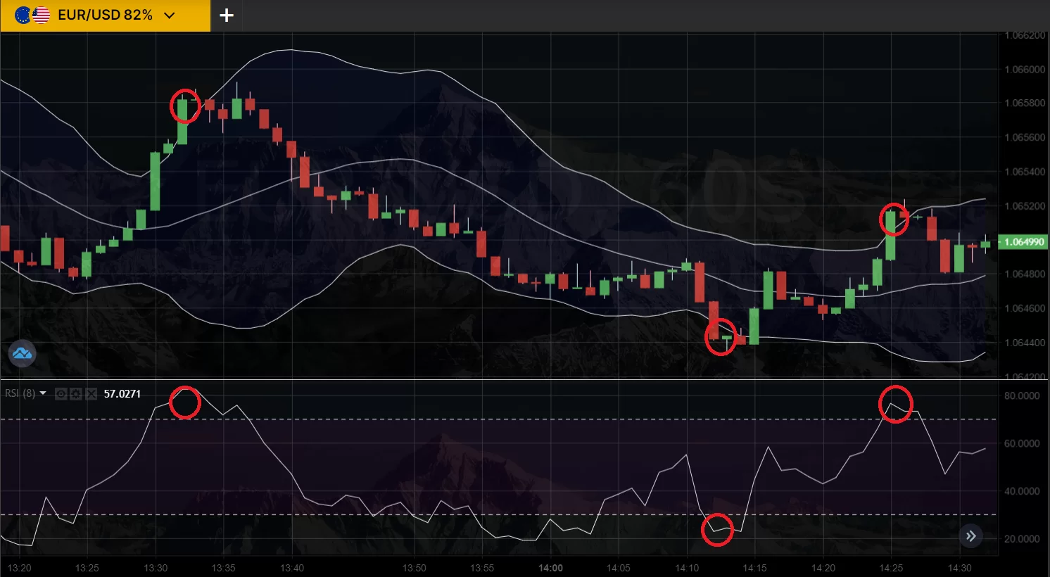
Task: Click the red circle on 13:32 candle
Action: click(x=185, y=106)
